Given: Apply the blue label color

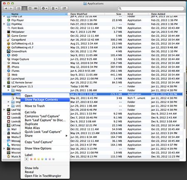Looking at the screenshot, I should (x=46, y=159).
